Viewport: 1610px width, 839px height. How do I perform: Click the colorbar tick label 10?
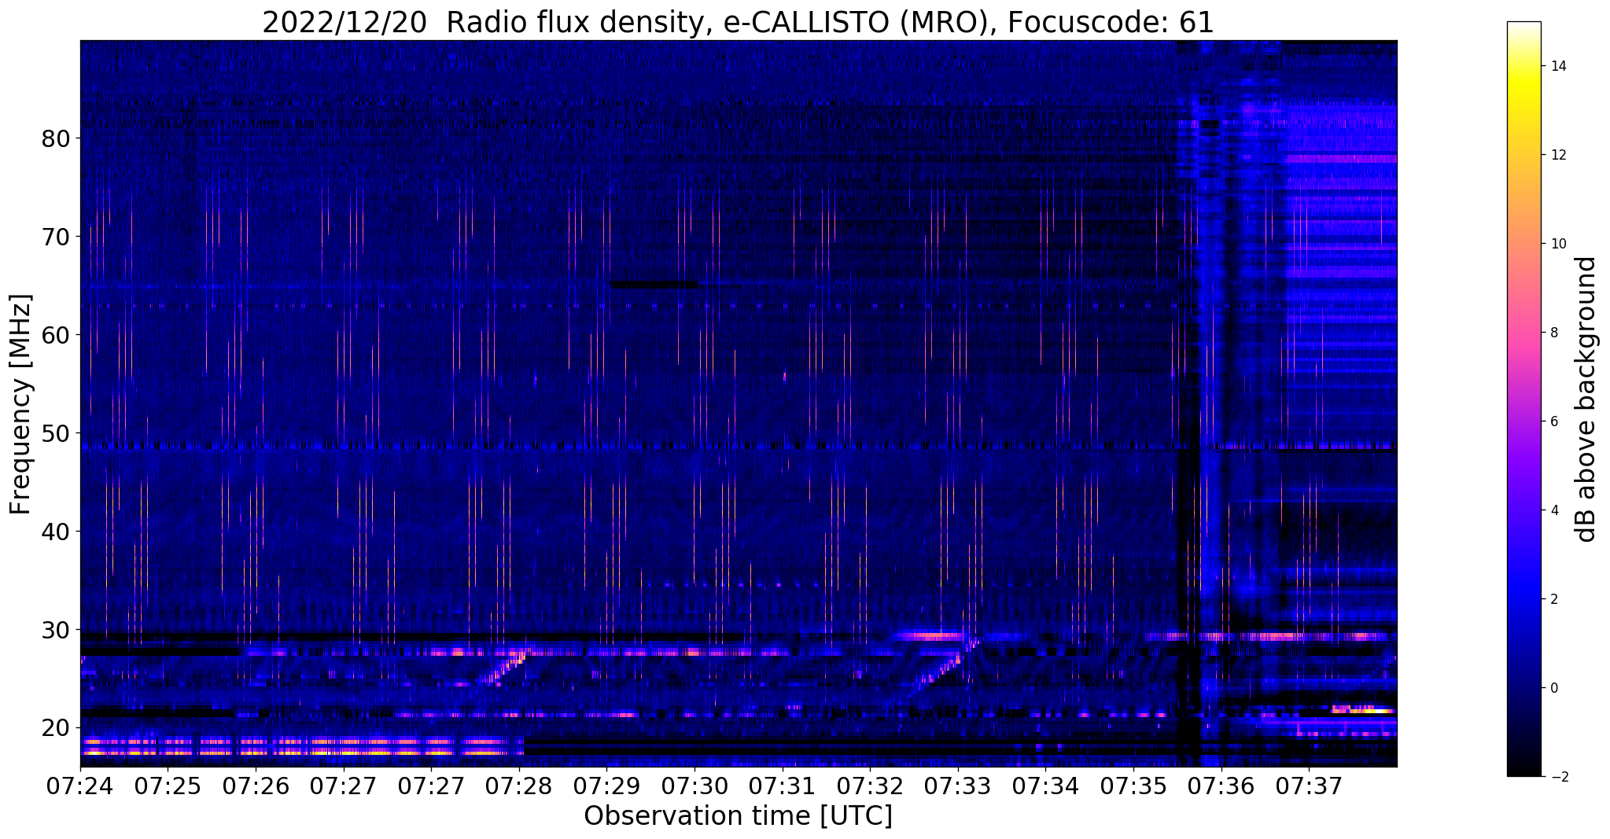[x=1557, y=244]
